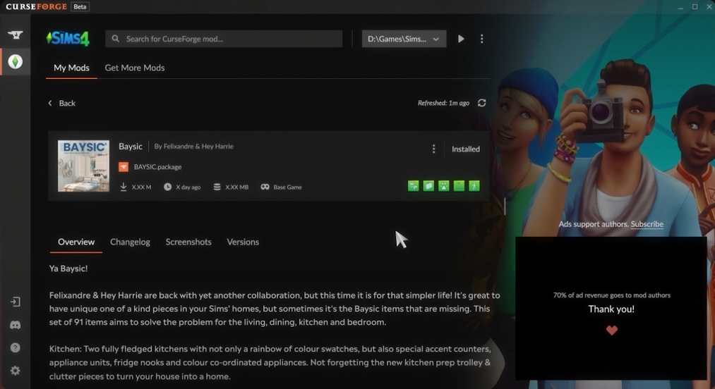Click the paw print category icon

click(x=443, y=186)
